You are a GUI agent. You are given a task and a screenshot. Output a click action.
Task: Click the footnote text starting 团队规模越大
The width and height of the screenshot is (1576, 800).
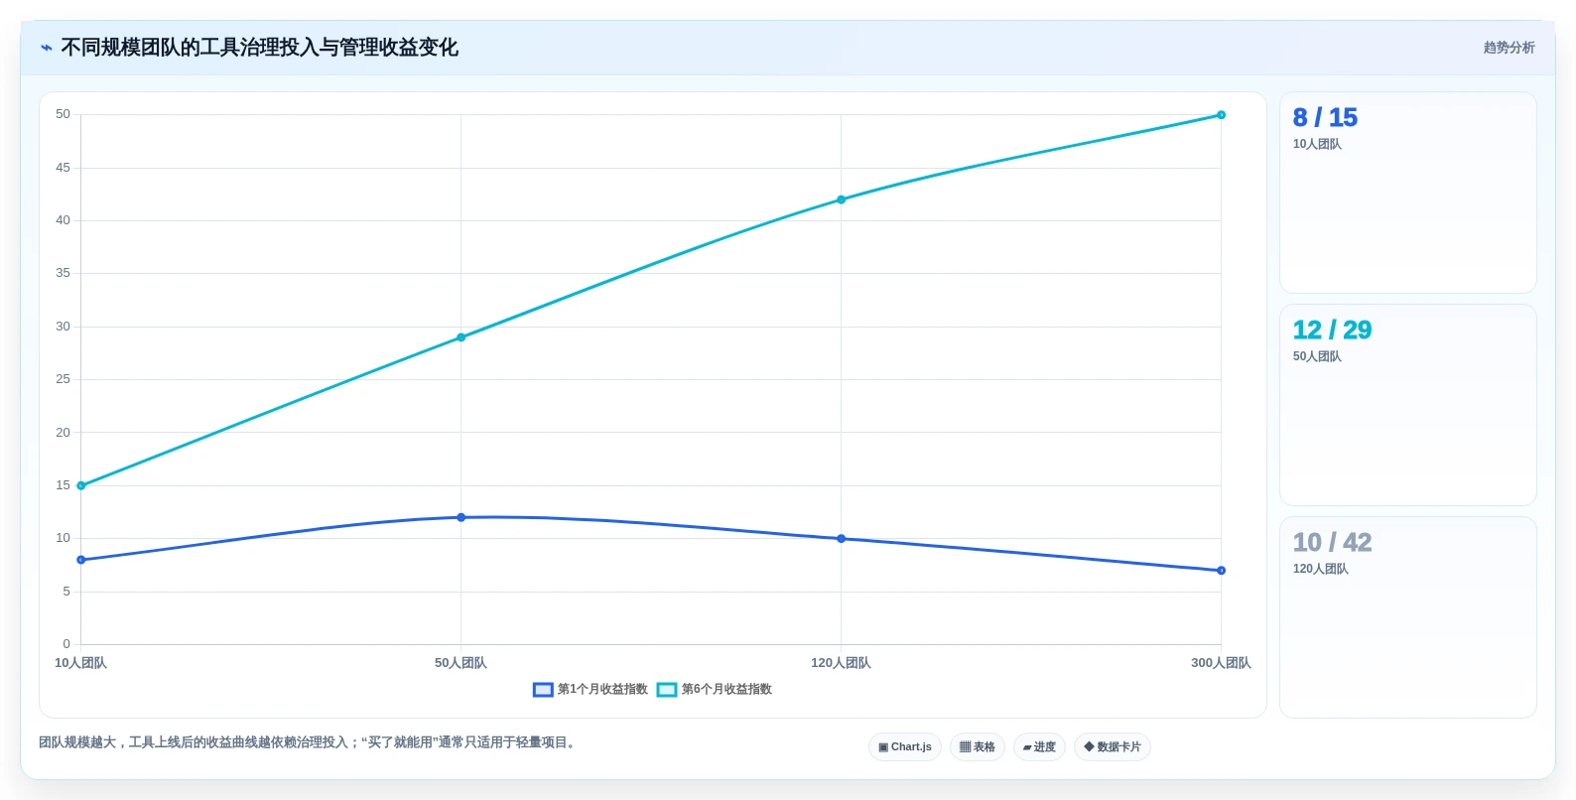pyautogui.click(x=309, y=742)
